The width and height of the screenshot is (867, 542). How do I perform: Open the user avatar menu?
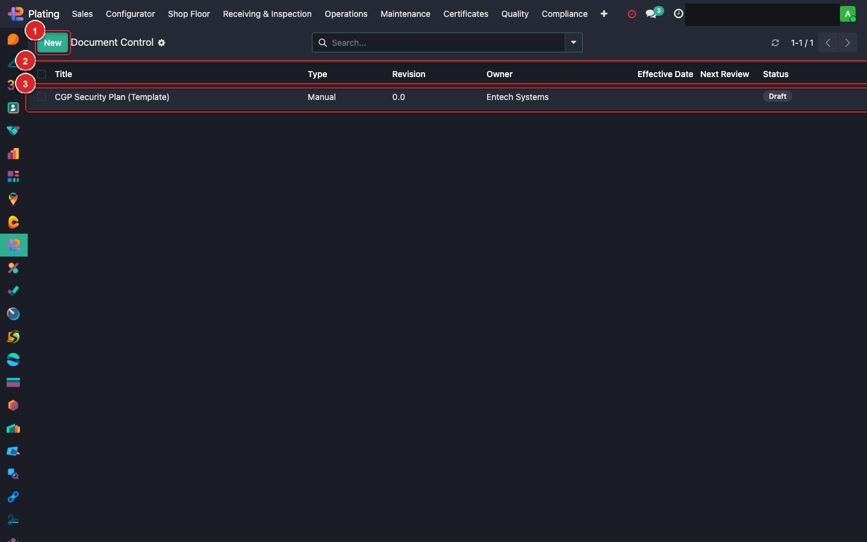pos(848,14)
